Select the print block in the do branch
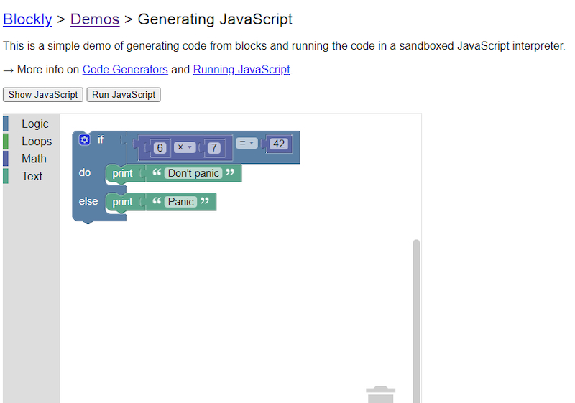Screen dimensions: 575x403 pos(122,173)
